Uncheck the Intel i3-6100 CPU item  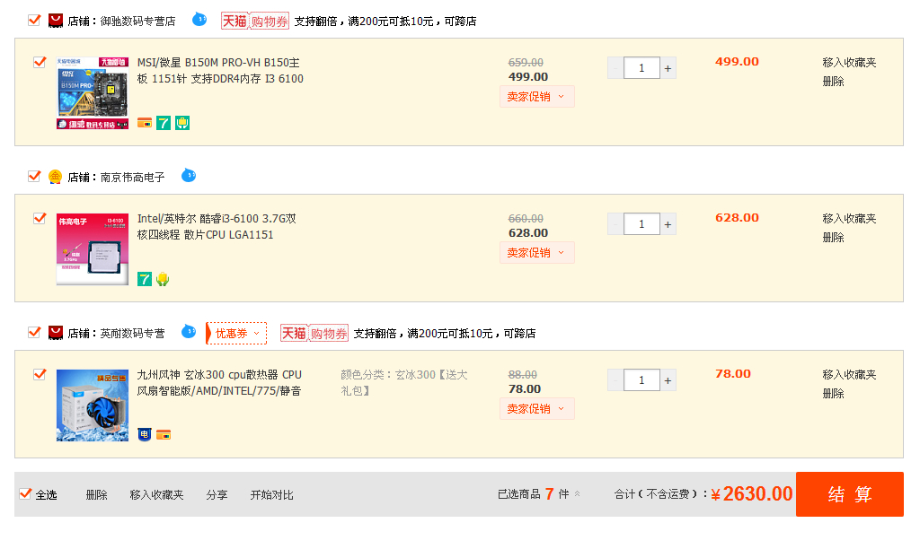(40, 218)
